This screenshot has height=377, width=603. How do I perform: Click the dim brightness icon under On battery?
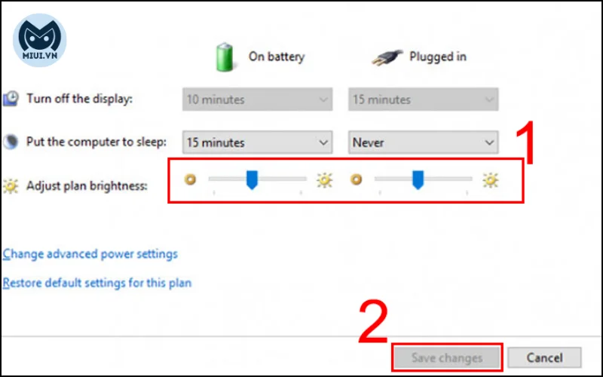[190, 179]
